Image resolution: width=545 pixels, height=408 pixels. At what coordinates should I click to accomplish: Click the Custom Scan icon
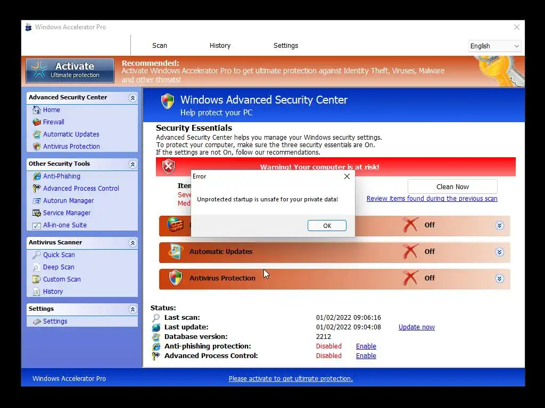[x=37, y=279]
